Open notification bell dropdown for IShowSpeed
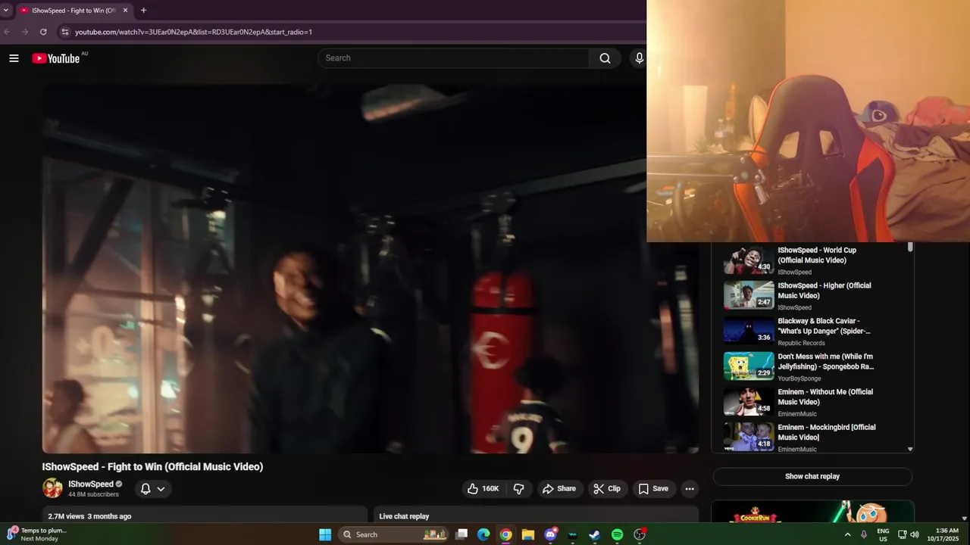Screen dimensions: 970x545 (x=153, y=489)
